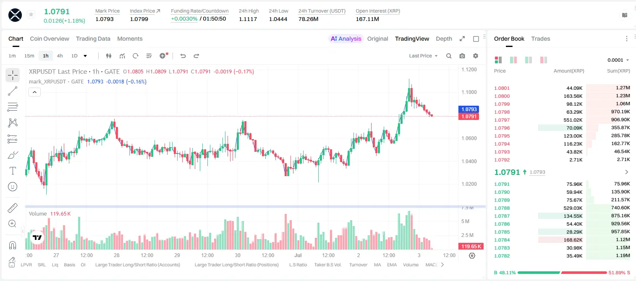Image resolution: width=636 pixels, height=281 pixels.
Task: Expand the Last Price type dropdown
Action: [x=423, y=56]
